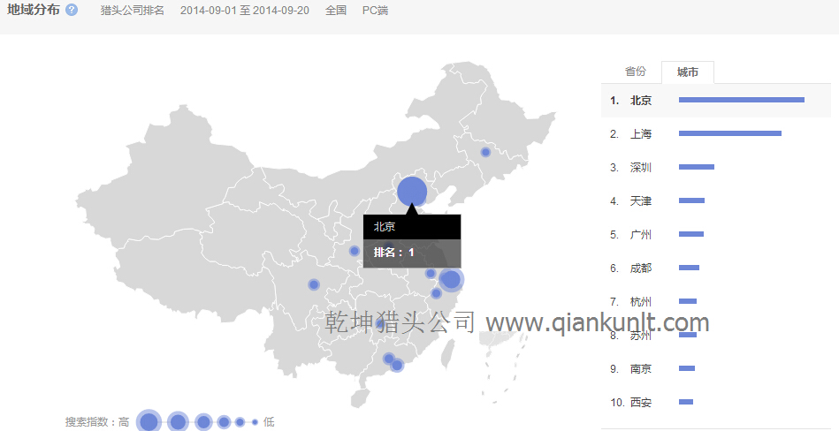Click the PC端 device filter
839x431 pixels.
(375, 11)
